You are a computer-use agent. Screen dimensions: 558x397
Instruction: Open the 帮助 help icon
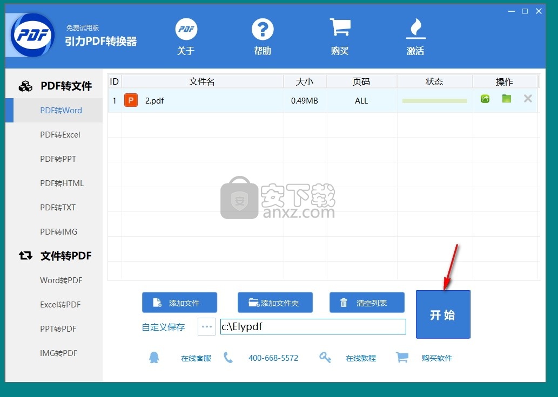pos(263,29)
